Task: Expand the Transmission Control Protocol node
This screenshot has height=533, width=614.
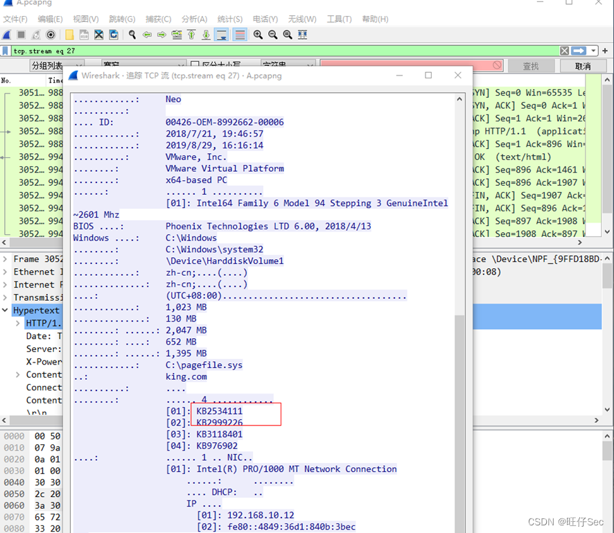Action: [x=6, y=297]
